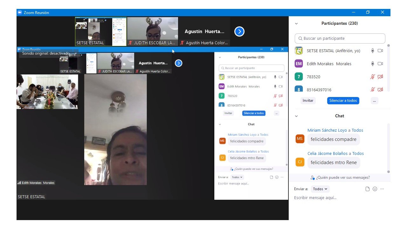Collapse the Chat panel chevron
This screenshot has width=407, height=229.
296,116
